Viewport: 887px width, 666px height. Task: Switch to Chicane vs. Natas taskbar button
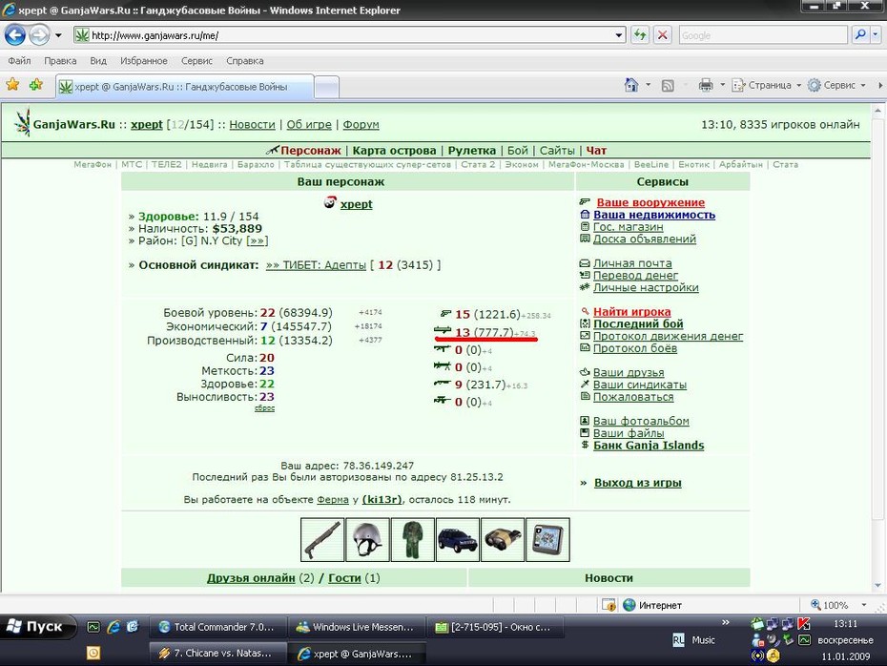tap(217, 653)
